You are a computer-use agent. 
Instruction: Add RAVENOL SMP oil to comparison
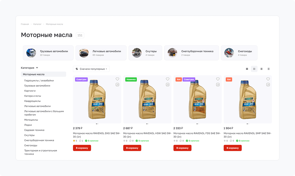tap(268, 85)
